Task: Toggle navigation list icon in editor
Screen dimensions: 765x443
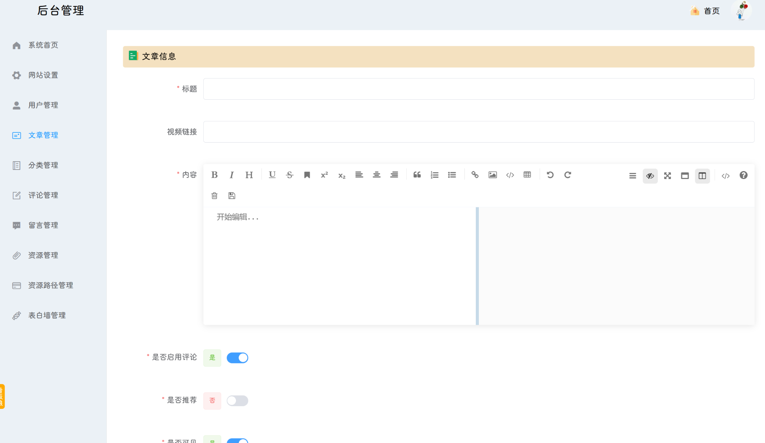Action: point(633,176)
